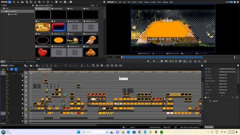Viewport: 240px width, 135px height.
Task: Open the Clip menu
Action: pyautogui.click(x=129, y=2)
